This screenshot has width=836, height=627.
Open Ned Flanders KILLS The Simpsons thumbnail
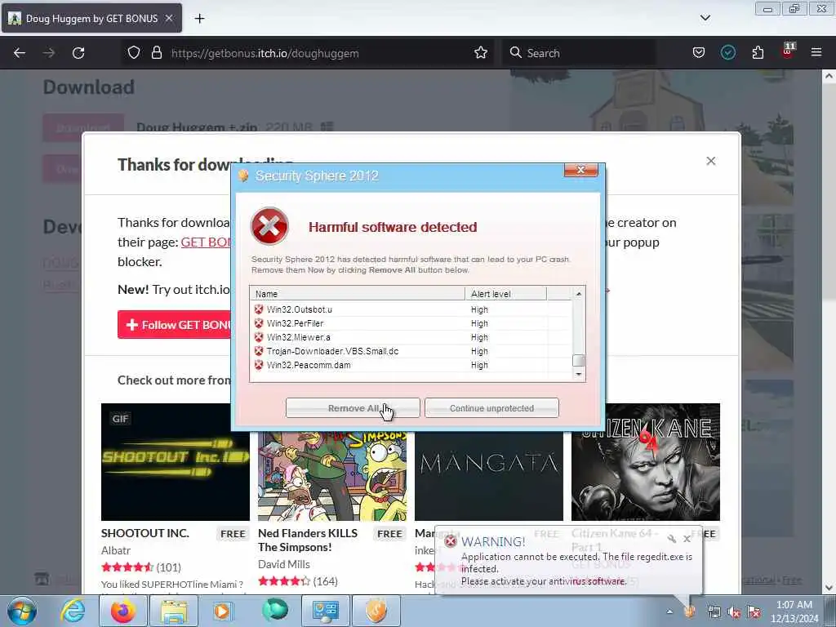point(332,476)
